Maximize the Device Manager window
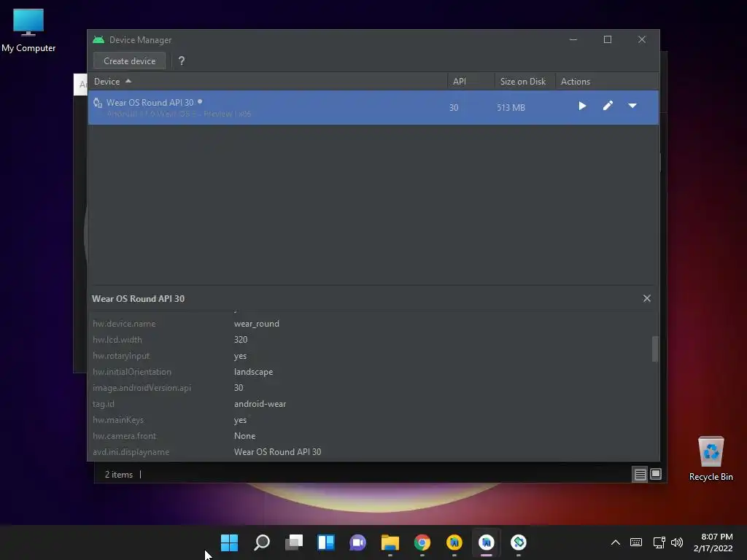 tap(608, 39)
